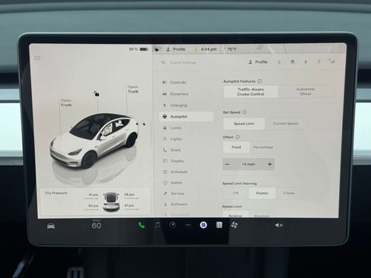371x278 pixels.
Task: Choose Percentage offset mode
Action: (263, 147)
